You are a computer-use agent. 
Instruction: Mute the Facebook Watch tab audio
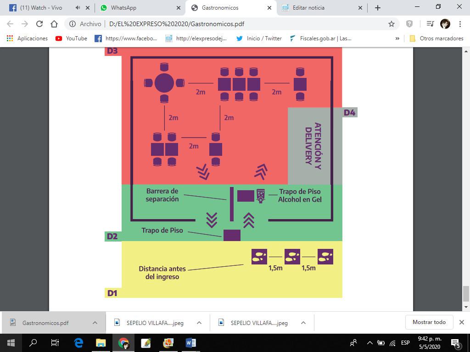coord(77,8)
